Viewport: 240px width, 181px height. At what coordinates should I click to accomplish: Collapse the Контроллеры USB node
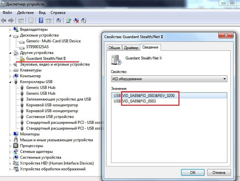tap(10, 82)
